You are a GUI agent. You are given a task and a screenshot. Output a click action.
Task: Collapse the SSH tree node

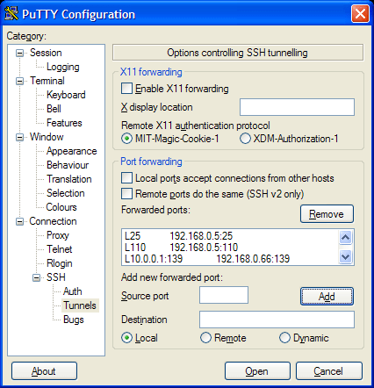point(36,277)
